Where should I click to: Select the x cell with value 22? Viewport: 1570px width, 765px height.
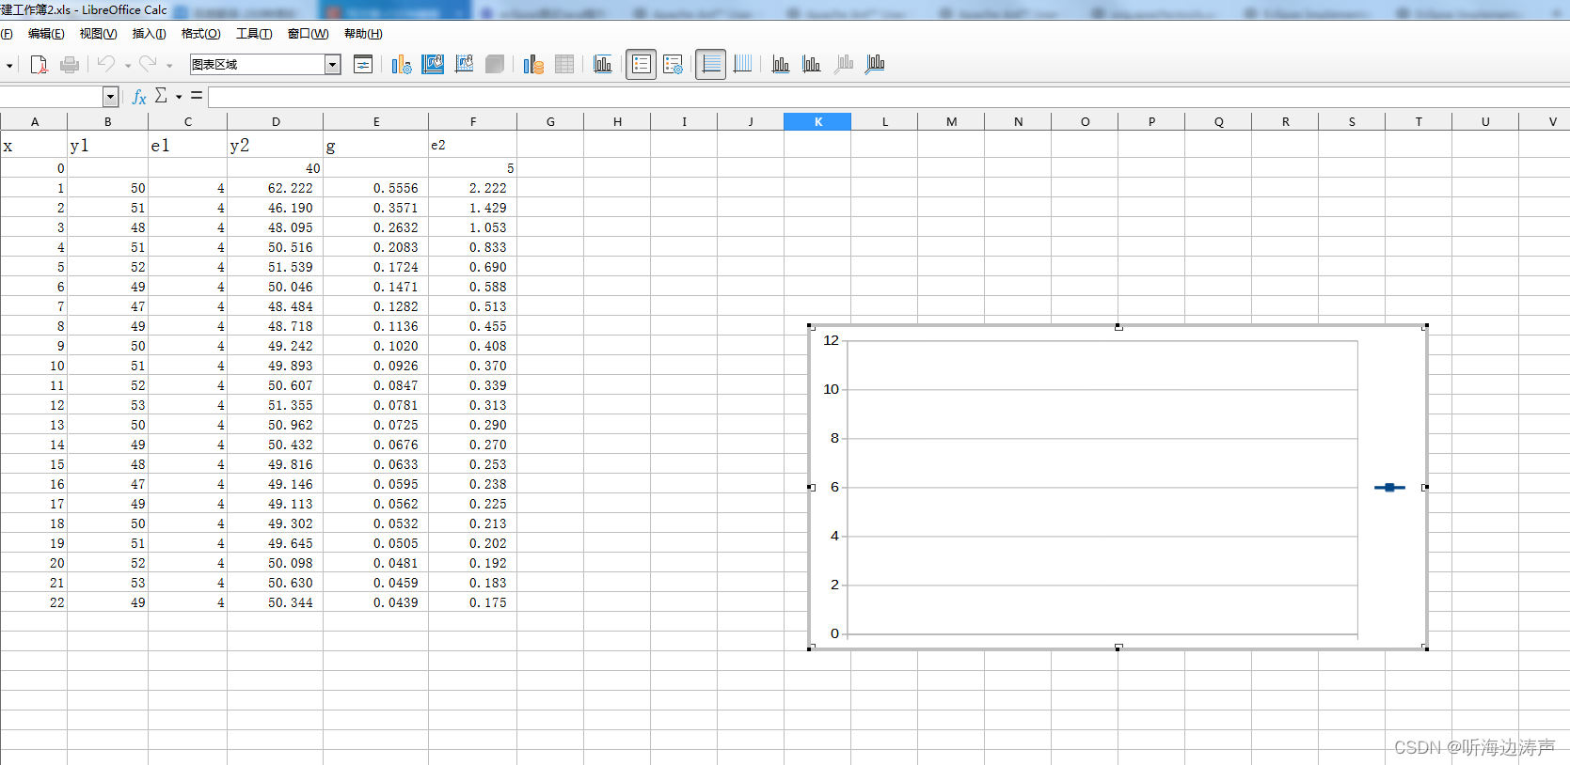[34, 602]
